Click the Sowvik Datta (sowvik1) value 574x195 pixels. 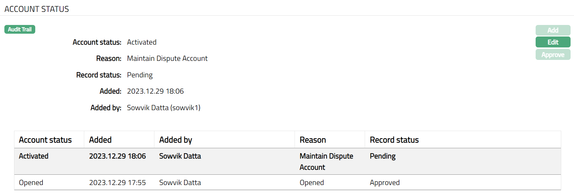coord(163,108)
